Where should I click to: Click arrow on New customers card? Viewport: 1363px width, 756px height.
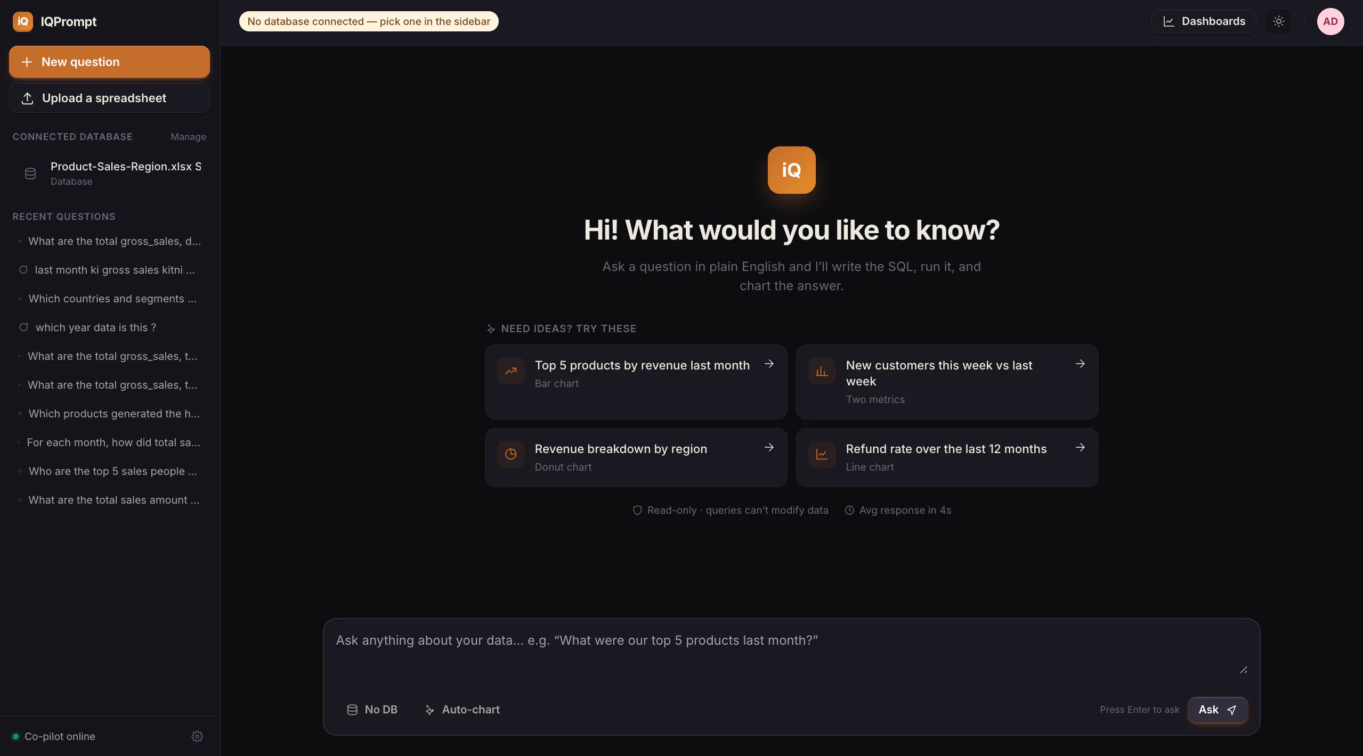[1080, 364]
